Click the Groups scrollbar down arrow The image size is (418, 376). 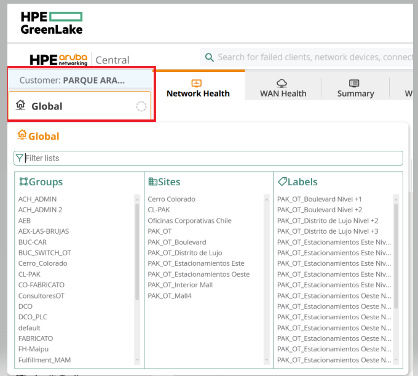point(137,360)
